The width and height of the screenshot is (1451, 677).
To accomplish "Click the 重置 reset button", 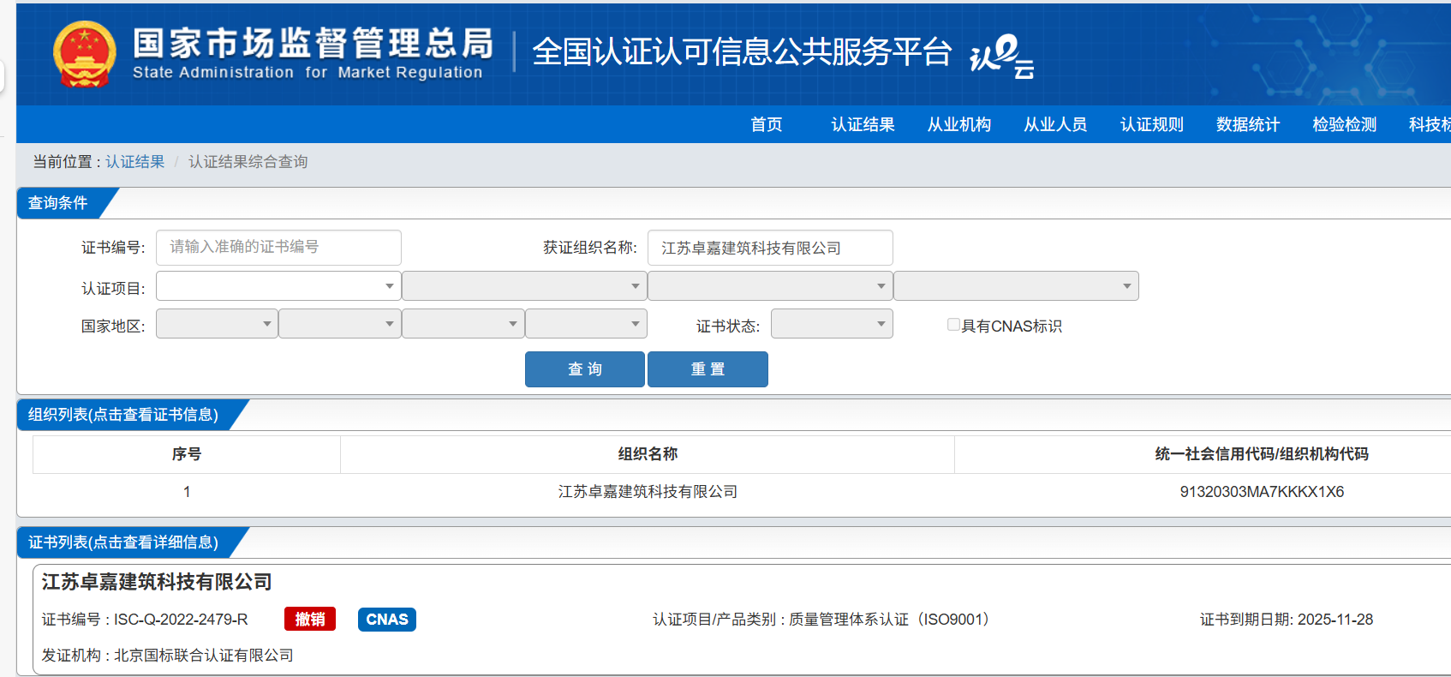I will coord(708,369).
